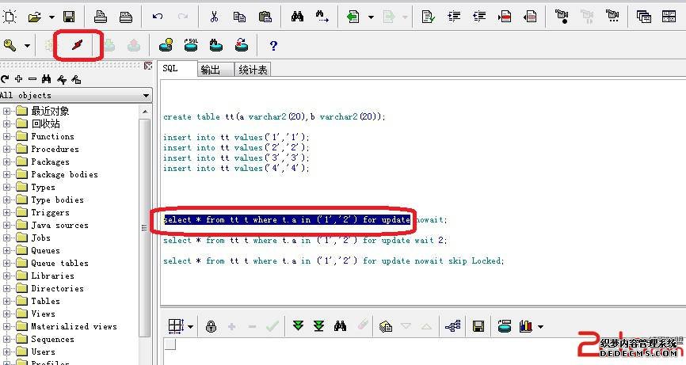The width and height of the screenshot is (686, 365).
Task: Click the binoculars Find icon in the top toolbar
Action: (297, 17)
